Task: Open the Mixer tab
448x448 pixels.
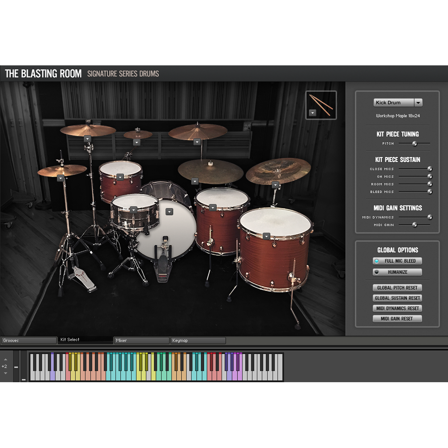Action: (141, 341)
